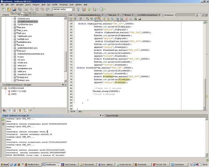
Task: Run the main project with green arrow
Action: 89,9
